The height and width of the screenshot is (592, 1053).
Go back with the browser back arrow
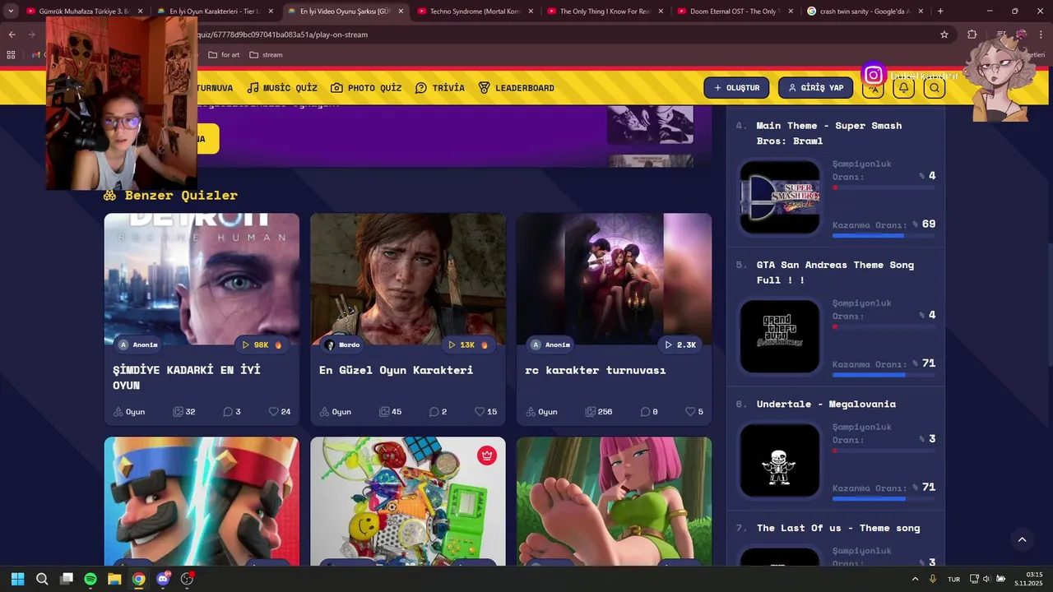click(12, 35)
